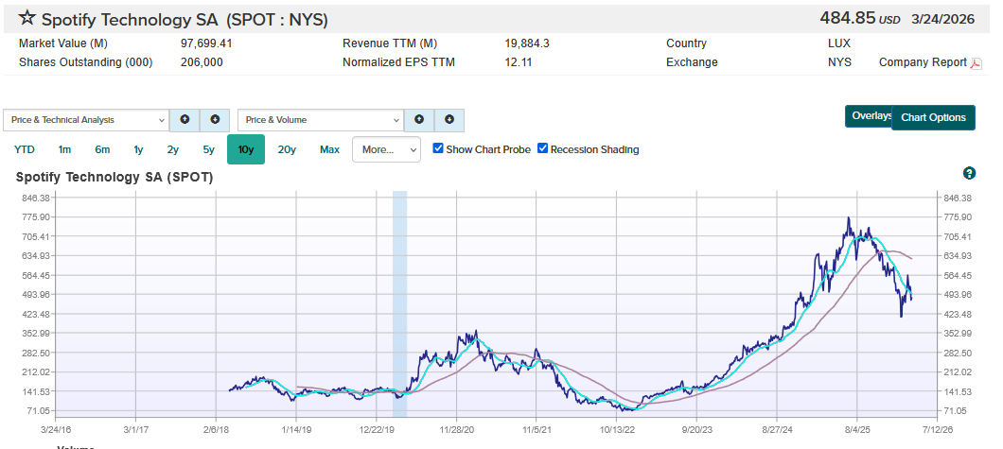Star Spotify Technology SA as favorite

click(x=26, y=19)
